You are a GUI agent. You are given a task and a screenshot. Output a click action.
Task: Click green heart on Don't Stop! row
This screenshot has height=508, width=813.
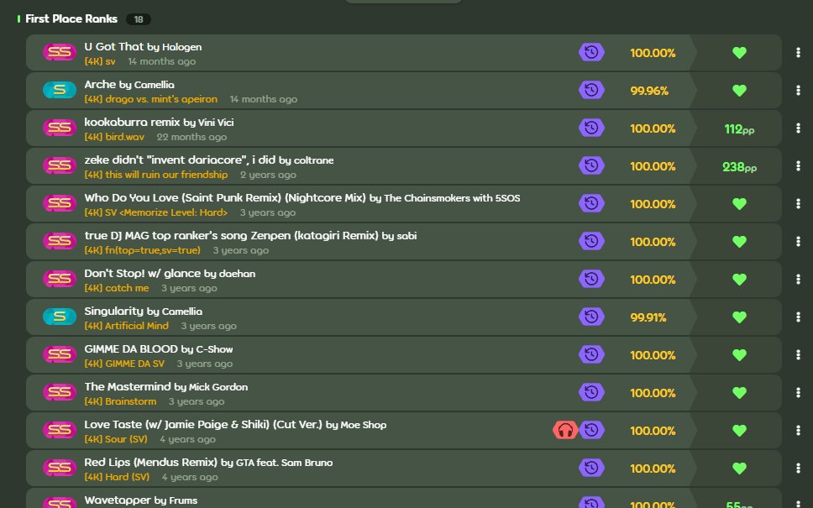pyautogui.click(x=739, y=280)
